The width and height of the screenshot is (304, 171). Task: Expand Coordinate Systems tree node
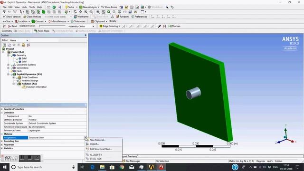pos(8,65)
